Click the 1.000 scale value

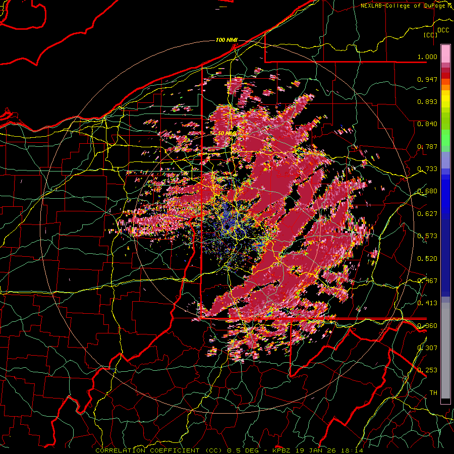pos(427,56)
